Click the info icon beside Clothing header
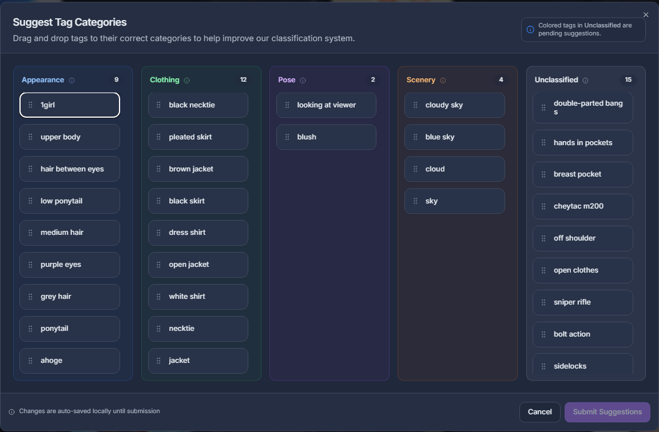This screenshot has width=659, height=432. 187,81
